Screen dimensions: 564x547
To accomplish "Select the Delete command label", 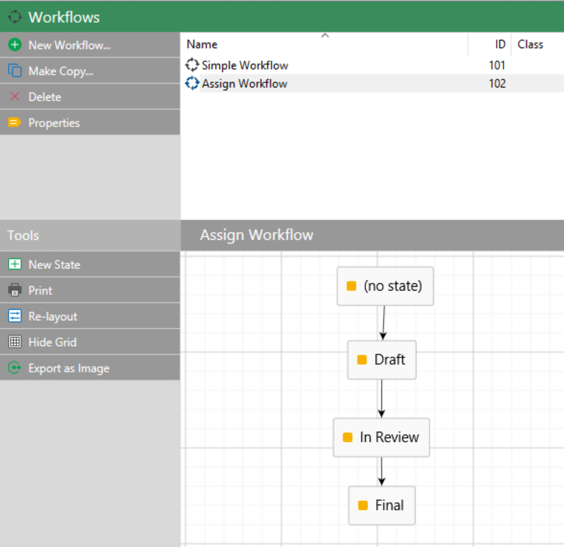I will pos(45,97).
